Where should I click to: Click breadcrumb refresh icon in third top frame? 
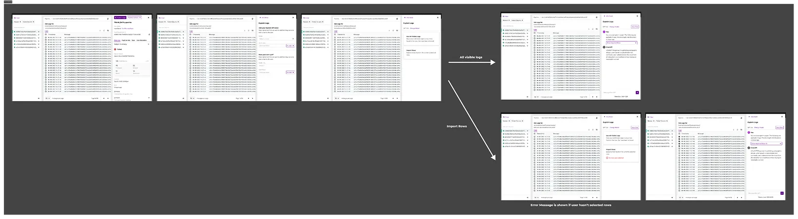pyautogui.click(x=397, y=18)
